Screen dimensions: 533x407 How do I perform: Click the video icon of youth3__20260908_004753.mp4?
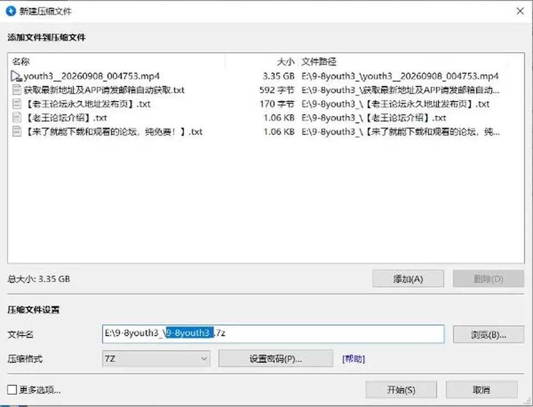coord(16,76)
